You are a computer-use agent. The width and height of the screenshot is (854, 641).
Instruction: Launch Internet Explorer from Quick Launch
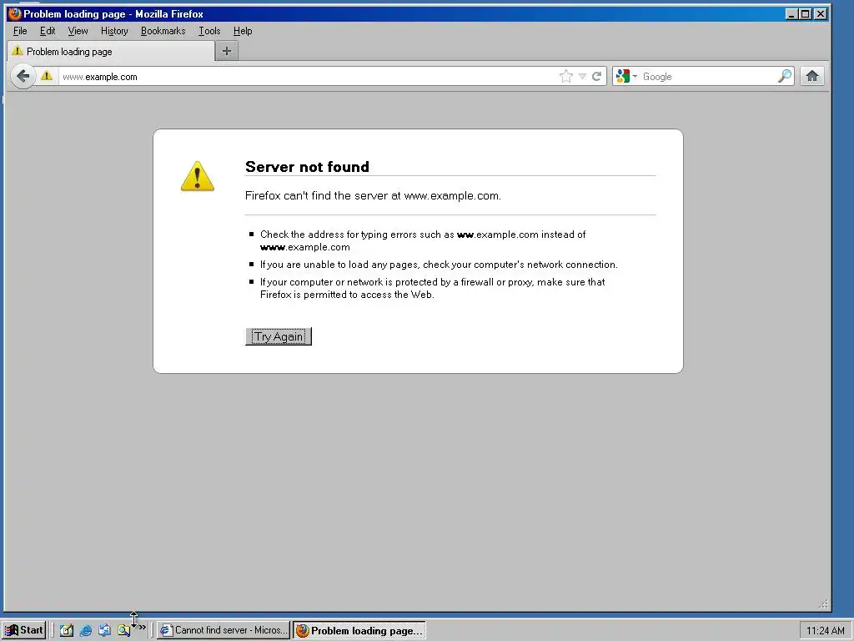(86, 630)
